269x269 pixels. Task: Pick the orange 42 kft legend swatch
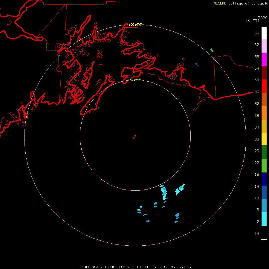(x=264, y=113)
